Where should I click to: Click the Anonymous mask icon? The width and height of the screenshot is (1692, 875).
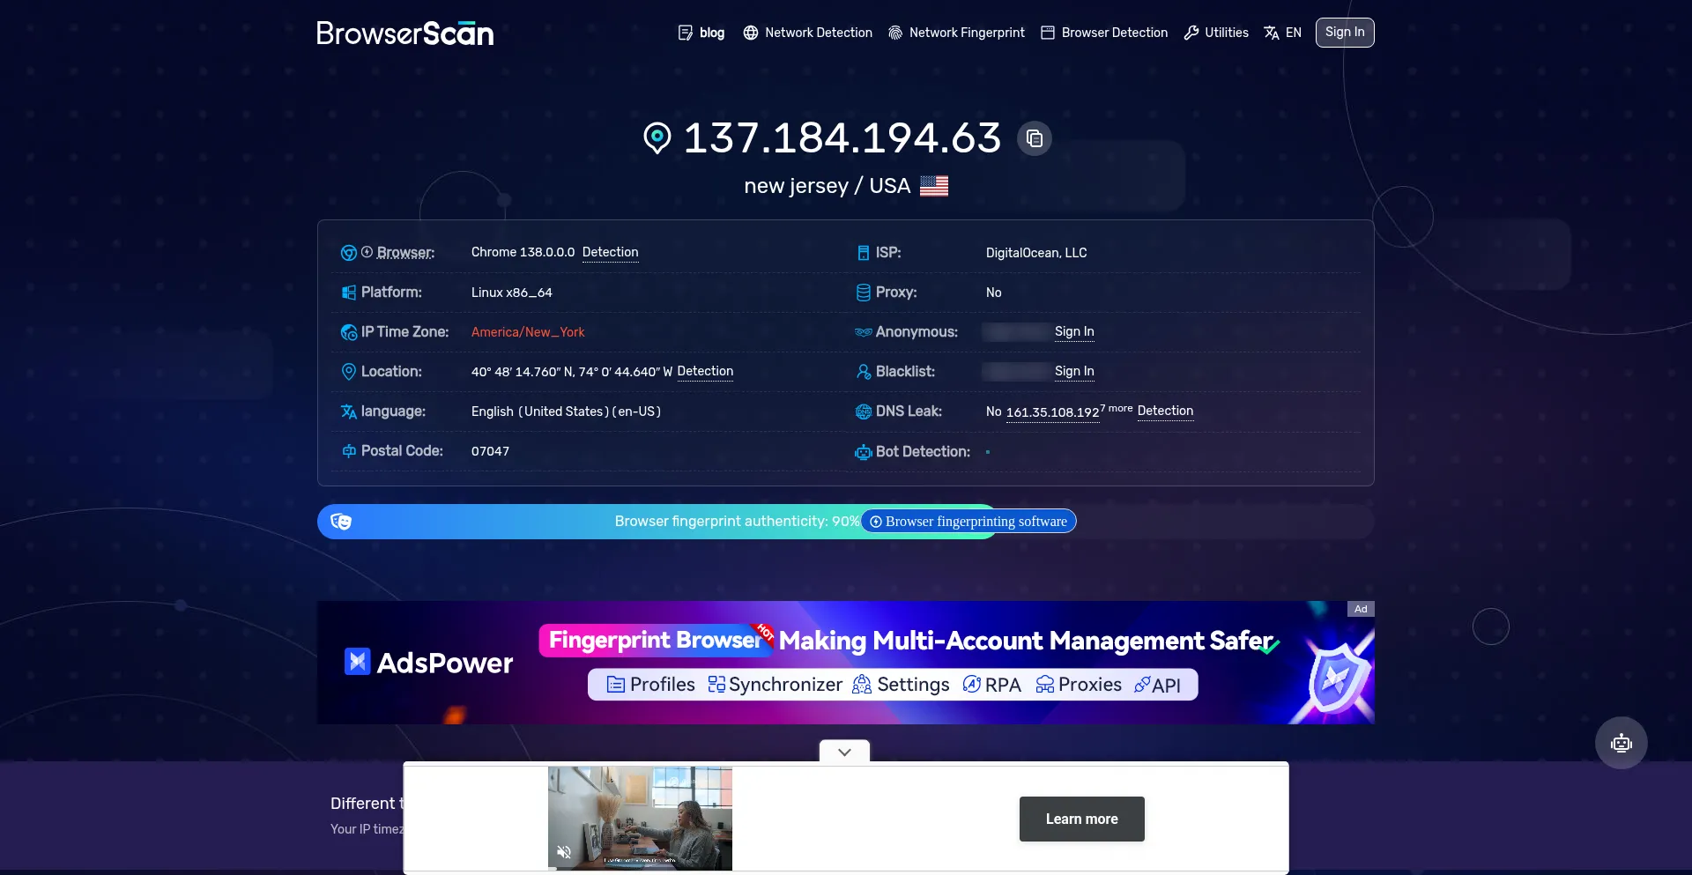pos(864,332)
